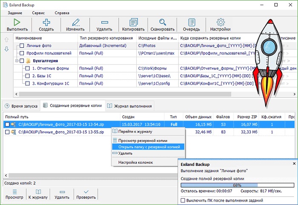The width and height of the screenshot is (298, 205).
Task: Enable Выключить ПК после выполнения заданий
Action: (183, 200)
